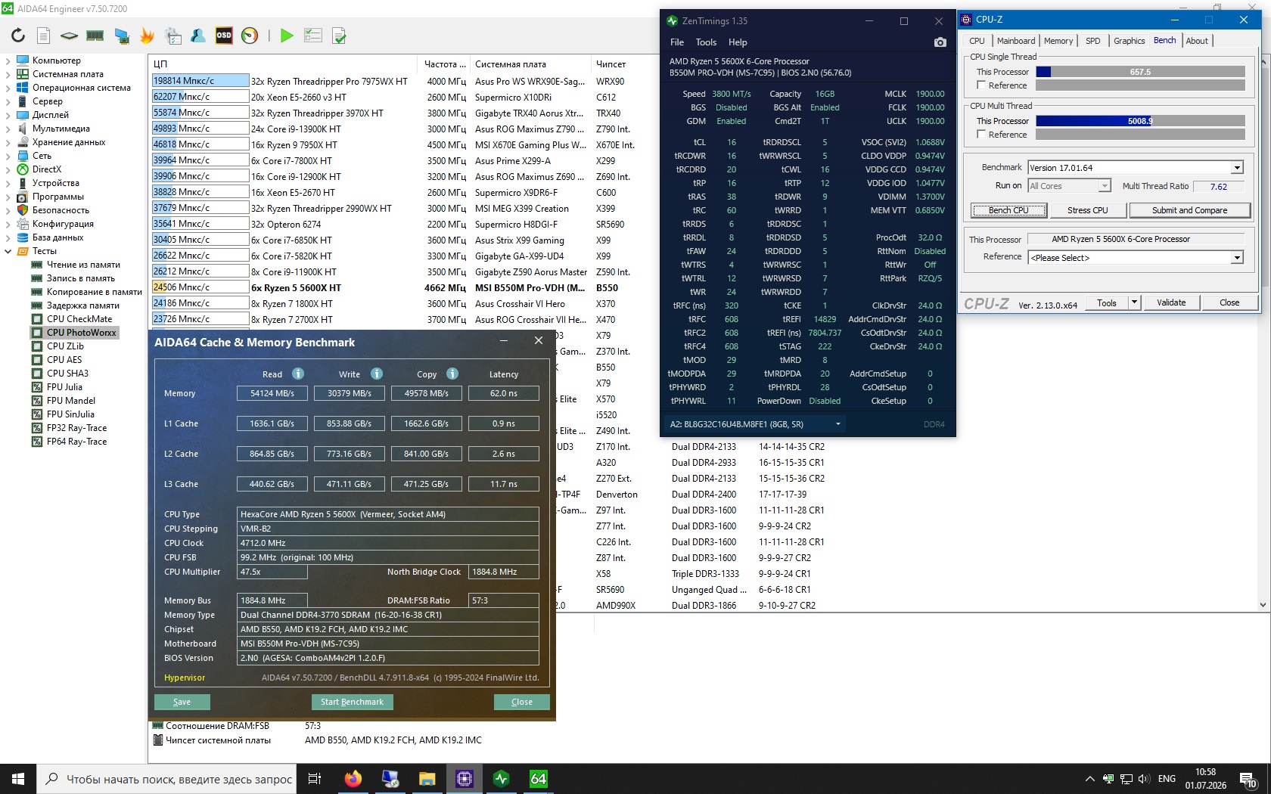Switch to CPU-Z via taskbar icon
1271x794 pixels.
465,779
